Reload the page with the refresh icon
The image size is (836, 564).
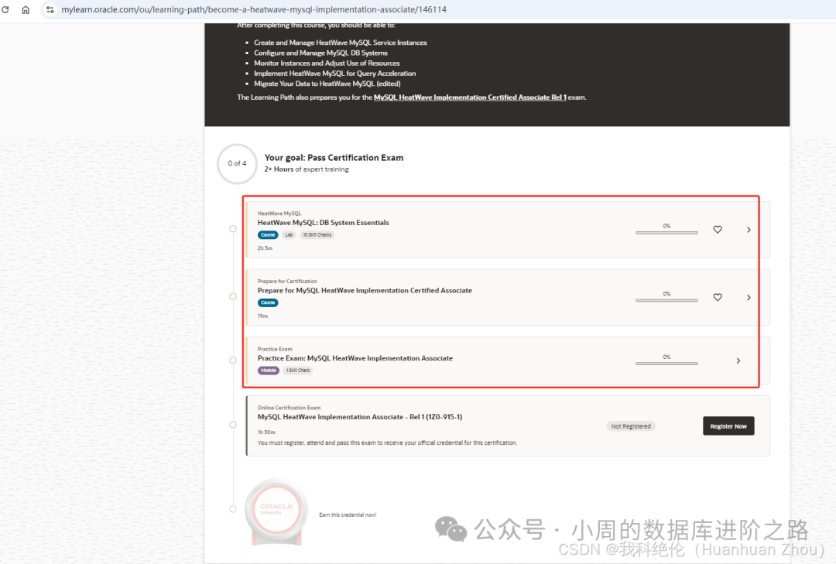5,9
